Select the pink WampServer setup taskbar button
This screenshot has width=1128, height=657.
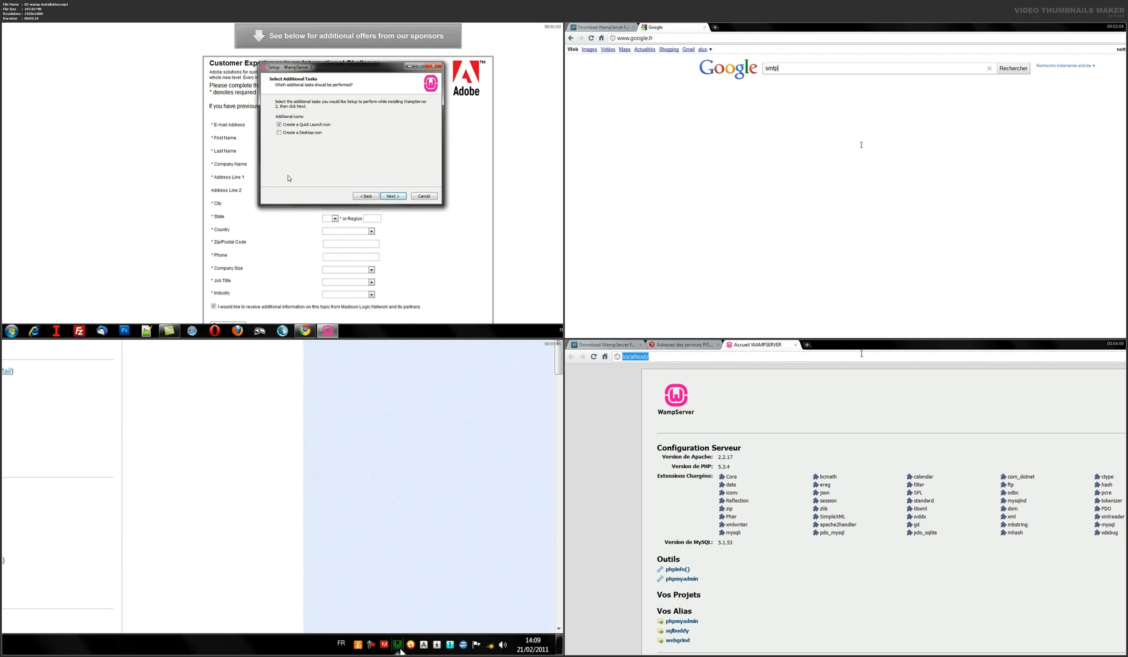coord(327,331)
